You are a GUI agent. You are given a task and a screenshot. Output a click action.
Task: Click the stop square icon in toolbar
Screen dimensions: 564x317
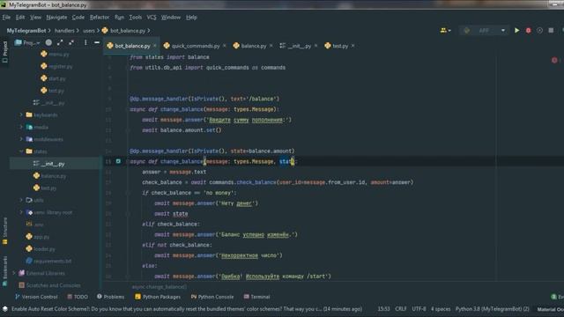(x=551, y=31)
